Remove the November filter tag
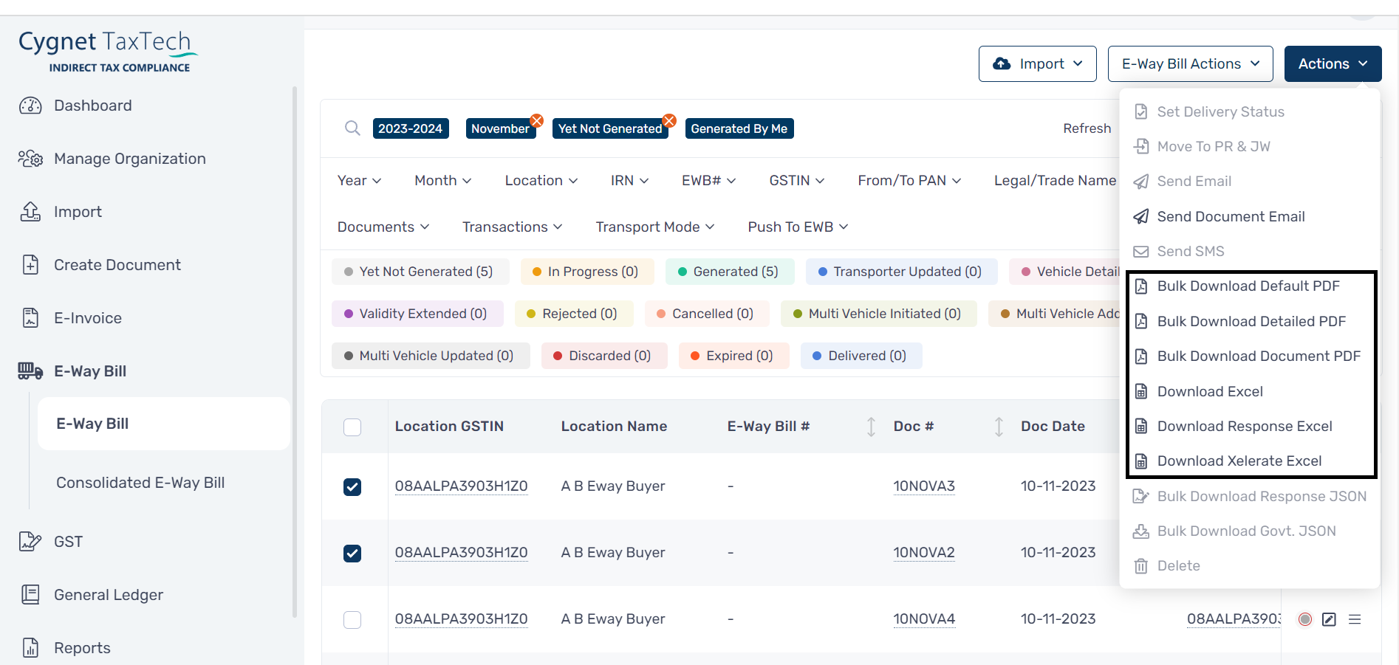 (537, 120)
